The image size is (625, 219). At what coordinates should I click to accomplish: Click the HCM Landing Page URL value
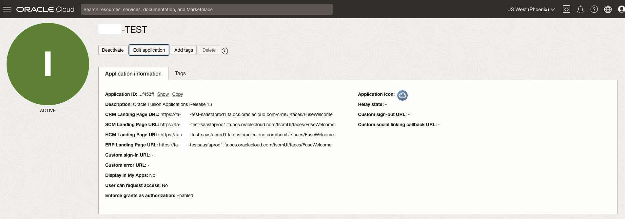click(x=247, y=135)
